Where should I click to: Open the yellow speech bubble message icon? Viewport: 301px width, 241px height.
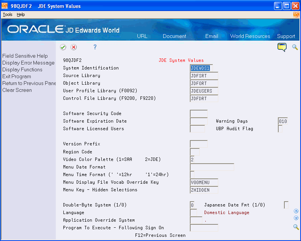coord(282,47)
